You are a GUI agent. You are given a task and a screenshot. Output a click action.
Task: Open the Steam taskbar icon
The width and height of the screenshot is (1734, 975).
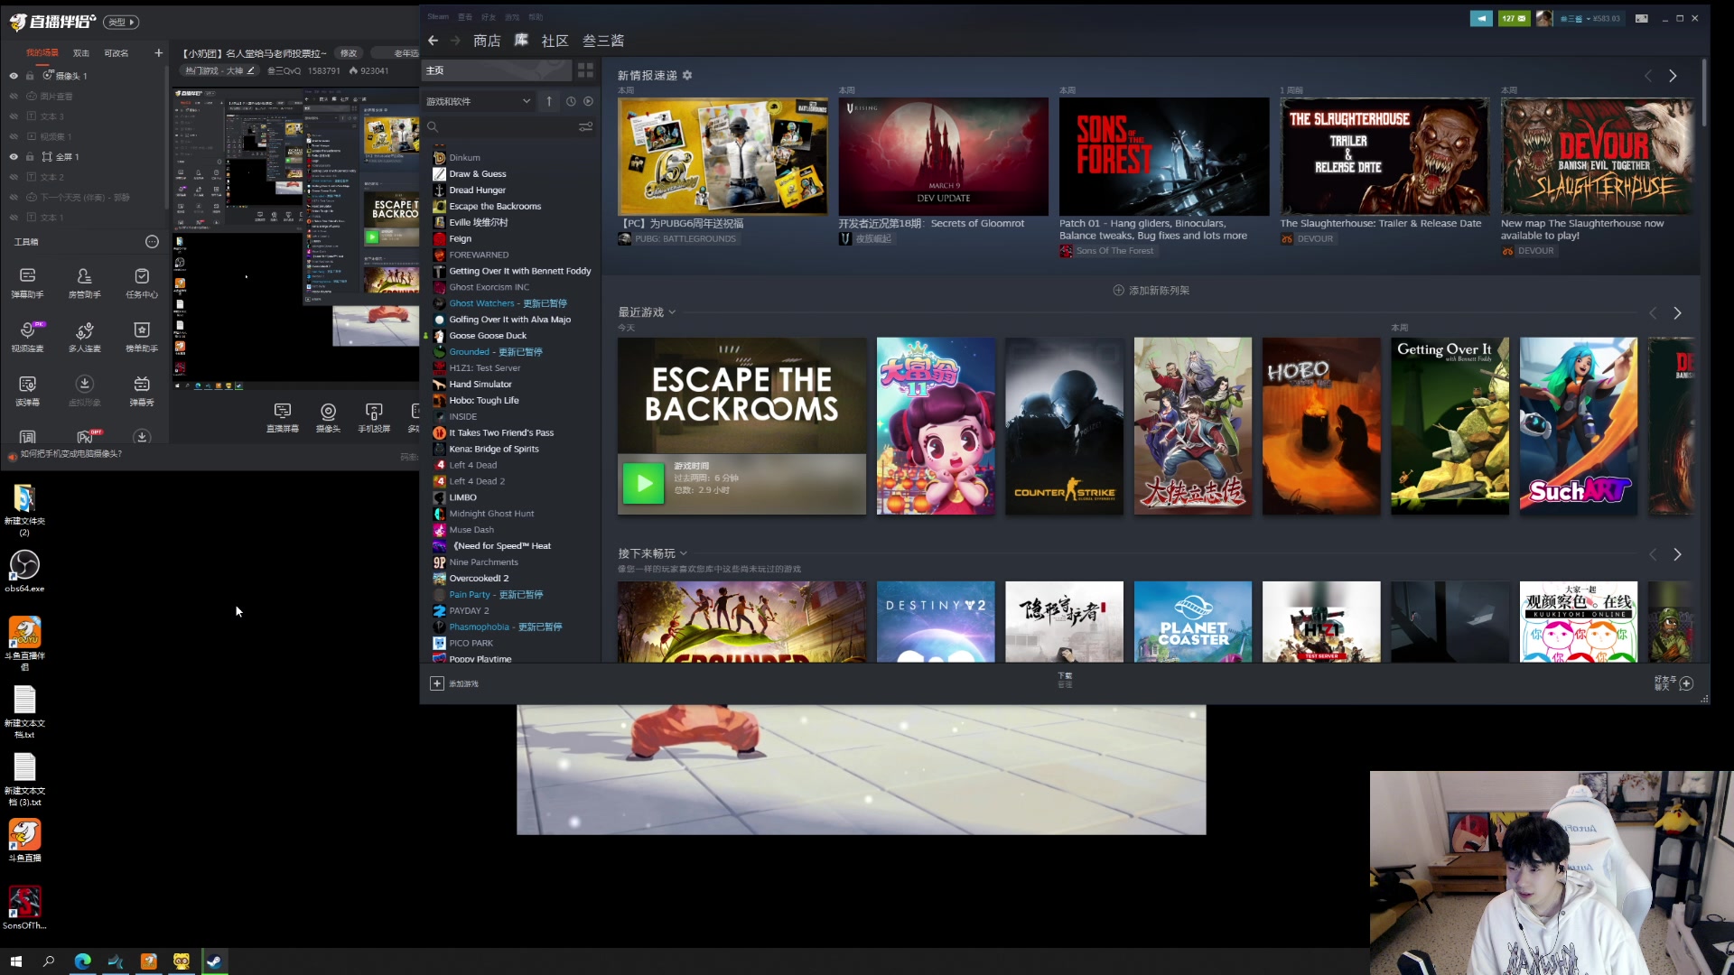pyautogui.click(x=214, y=961)
